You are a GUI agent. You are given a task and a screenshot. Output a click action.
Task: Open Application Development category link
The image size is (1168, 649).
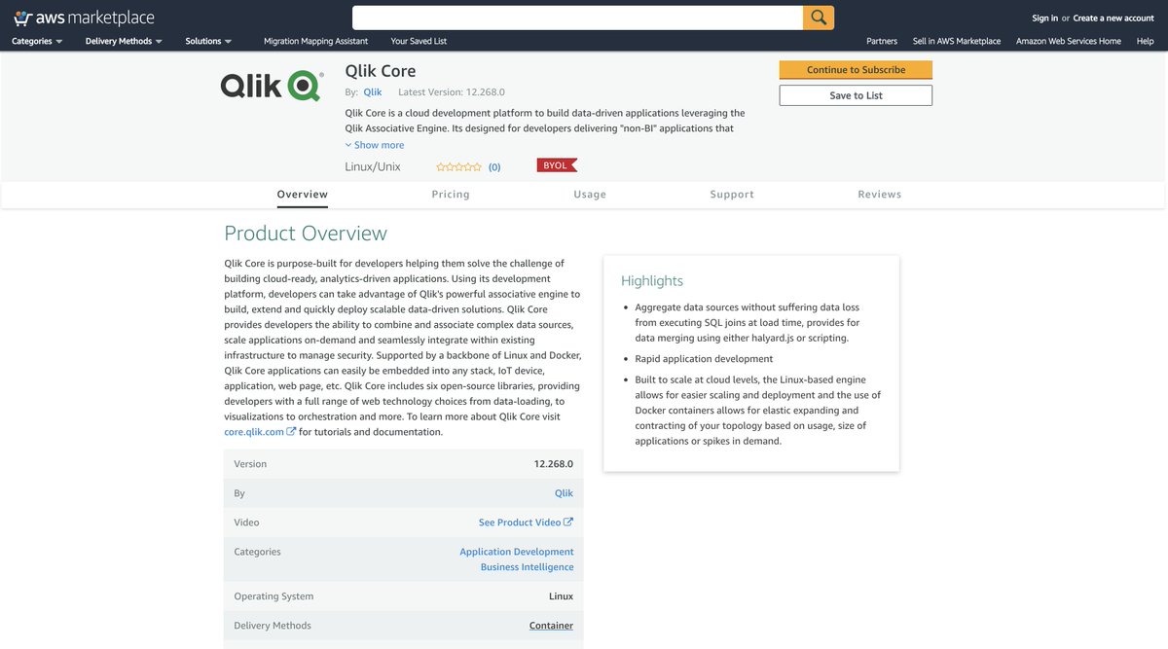pyautogui.click(x=517, y=552)
